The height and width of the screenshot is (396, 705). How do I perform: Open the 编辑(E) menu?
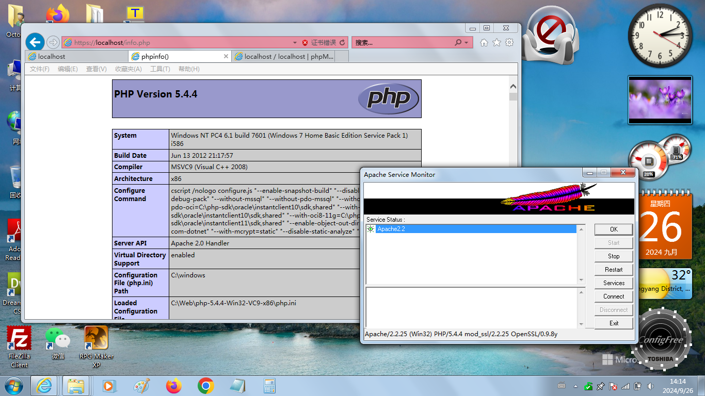pos(68,69)
